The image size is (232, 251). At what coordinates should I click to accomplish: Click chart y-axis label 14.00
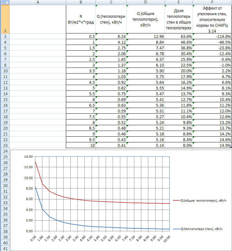point(28,156)
